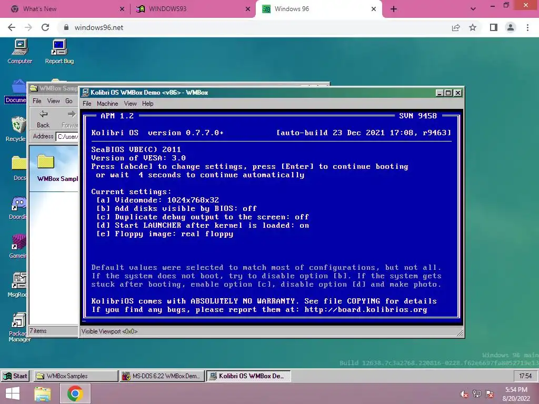Switch to MS-DOS 6.22 WMBox Demo taskbar button
The width and height of the screenshot is (539, 404).
(x=162, y=376)
